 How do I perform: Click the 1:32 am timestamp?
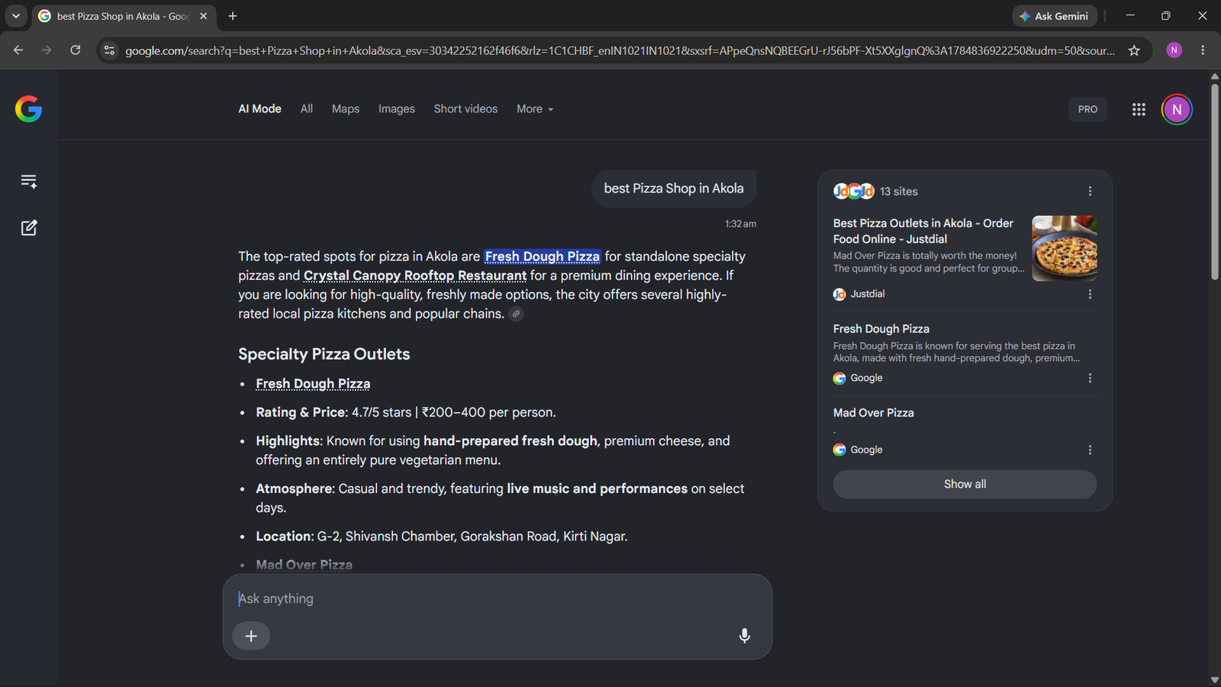[x=740, y=224]
